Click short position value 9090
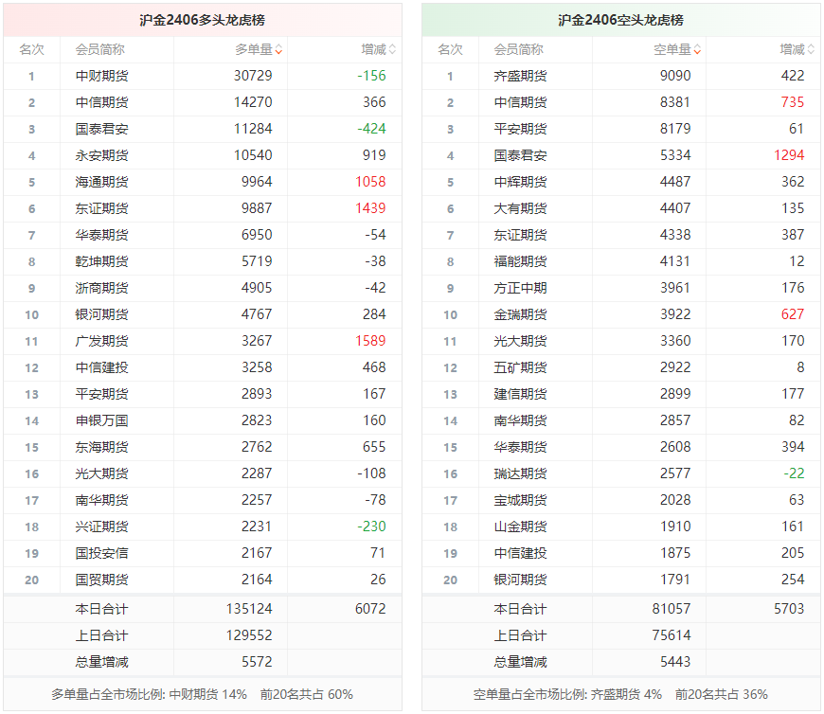Image resolution: width=824 pixels, height=714 pixels. [675, 76]
